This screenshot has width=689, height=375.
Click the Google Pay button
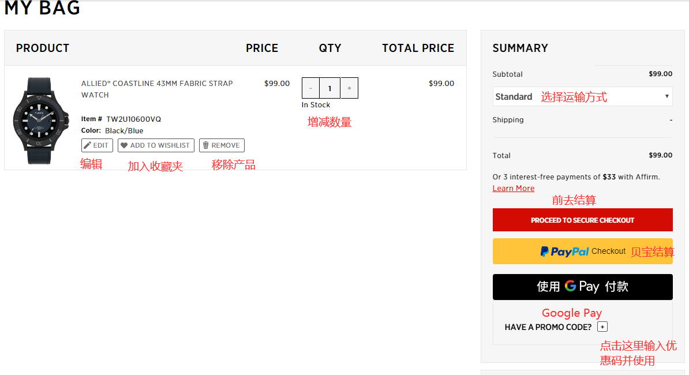[x=582, y=287]
